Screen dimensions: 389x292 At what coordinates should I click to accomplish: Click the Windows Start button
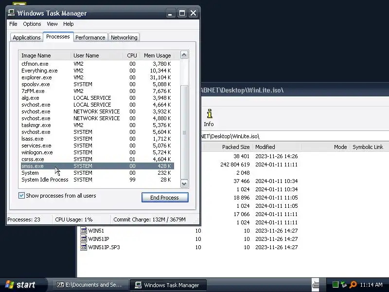click(x=23, y=285)
